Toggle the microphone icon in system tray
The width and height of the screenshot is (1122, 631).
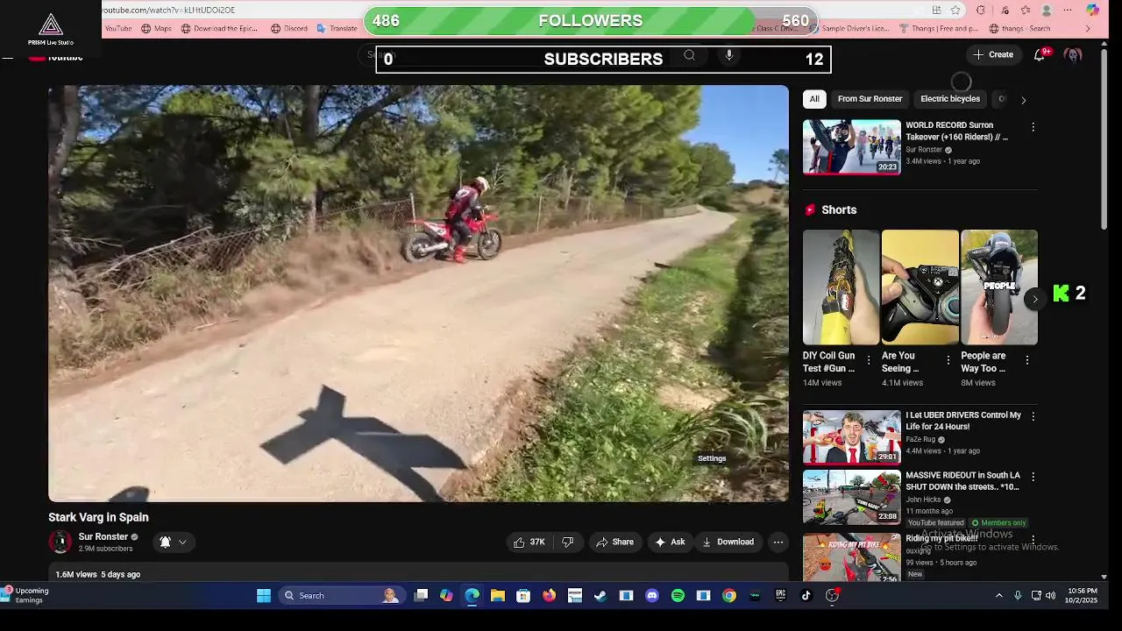pos(1018,595)
